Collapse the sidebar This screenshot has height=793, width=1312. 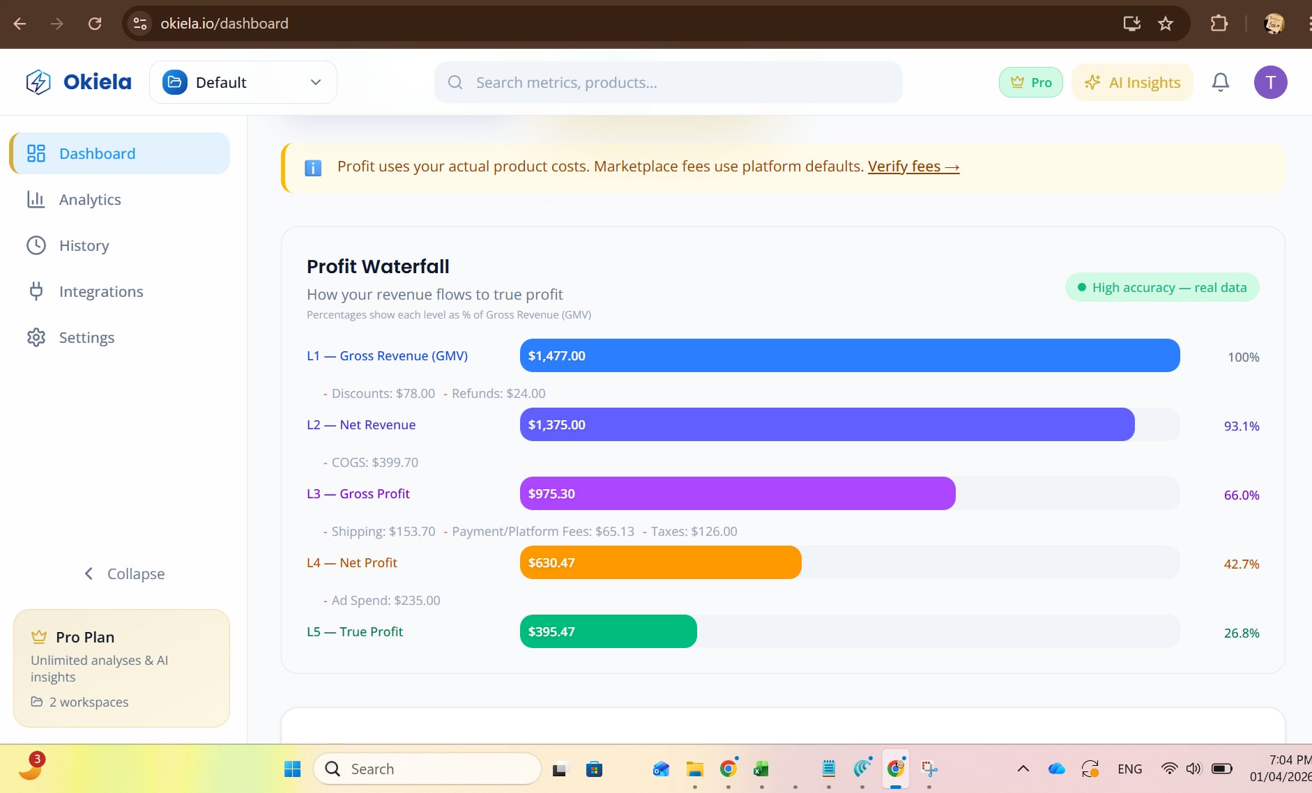click(x=124, y=573)
